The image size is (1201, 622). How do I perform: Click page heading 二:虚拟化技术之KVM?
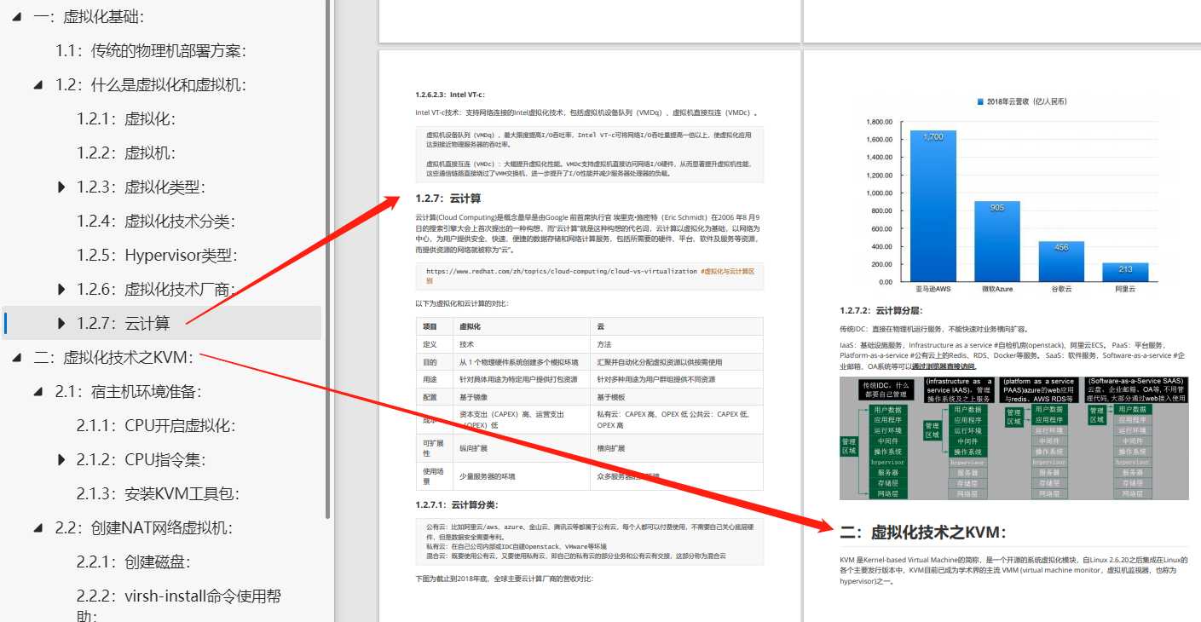923,533
